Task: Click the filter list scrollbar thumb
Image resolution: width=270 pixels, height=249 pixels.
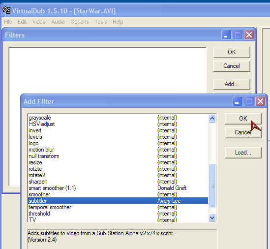Action: tap(212, 187)
